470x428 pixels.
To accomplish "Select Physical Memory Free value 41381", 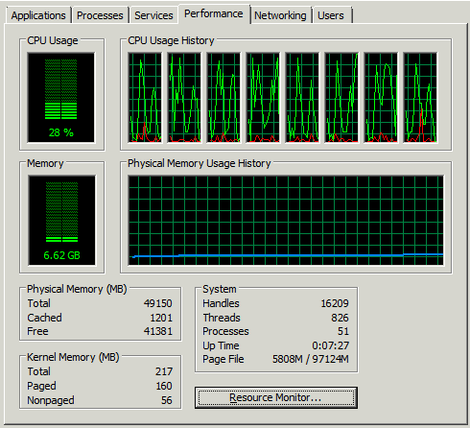I will pos(158,331).
